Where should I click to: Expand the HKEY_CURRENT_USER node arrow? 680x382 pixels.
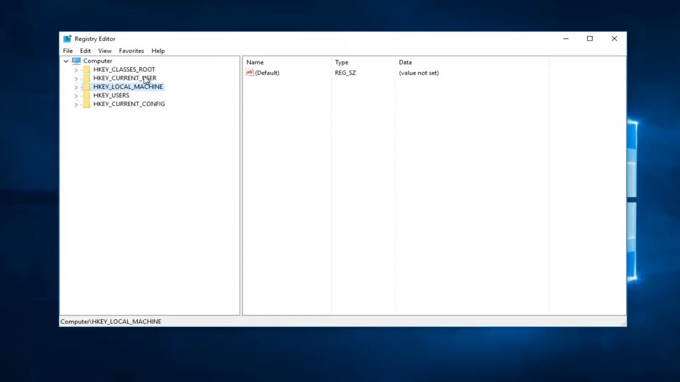(76, 78)
